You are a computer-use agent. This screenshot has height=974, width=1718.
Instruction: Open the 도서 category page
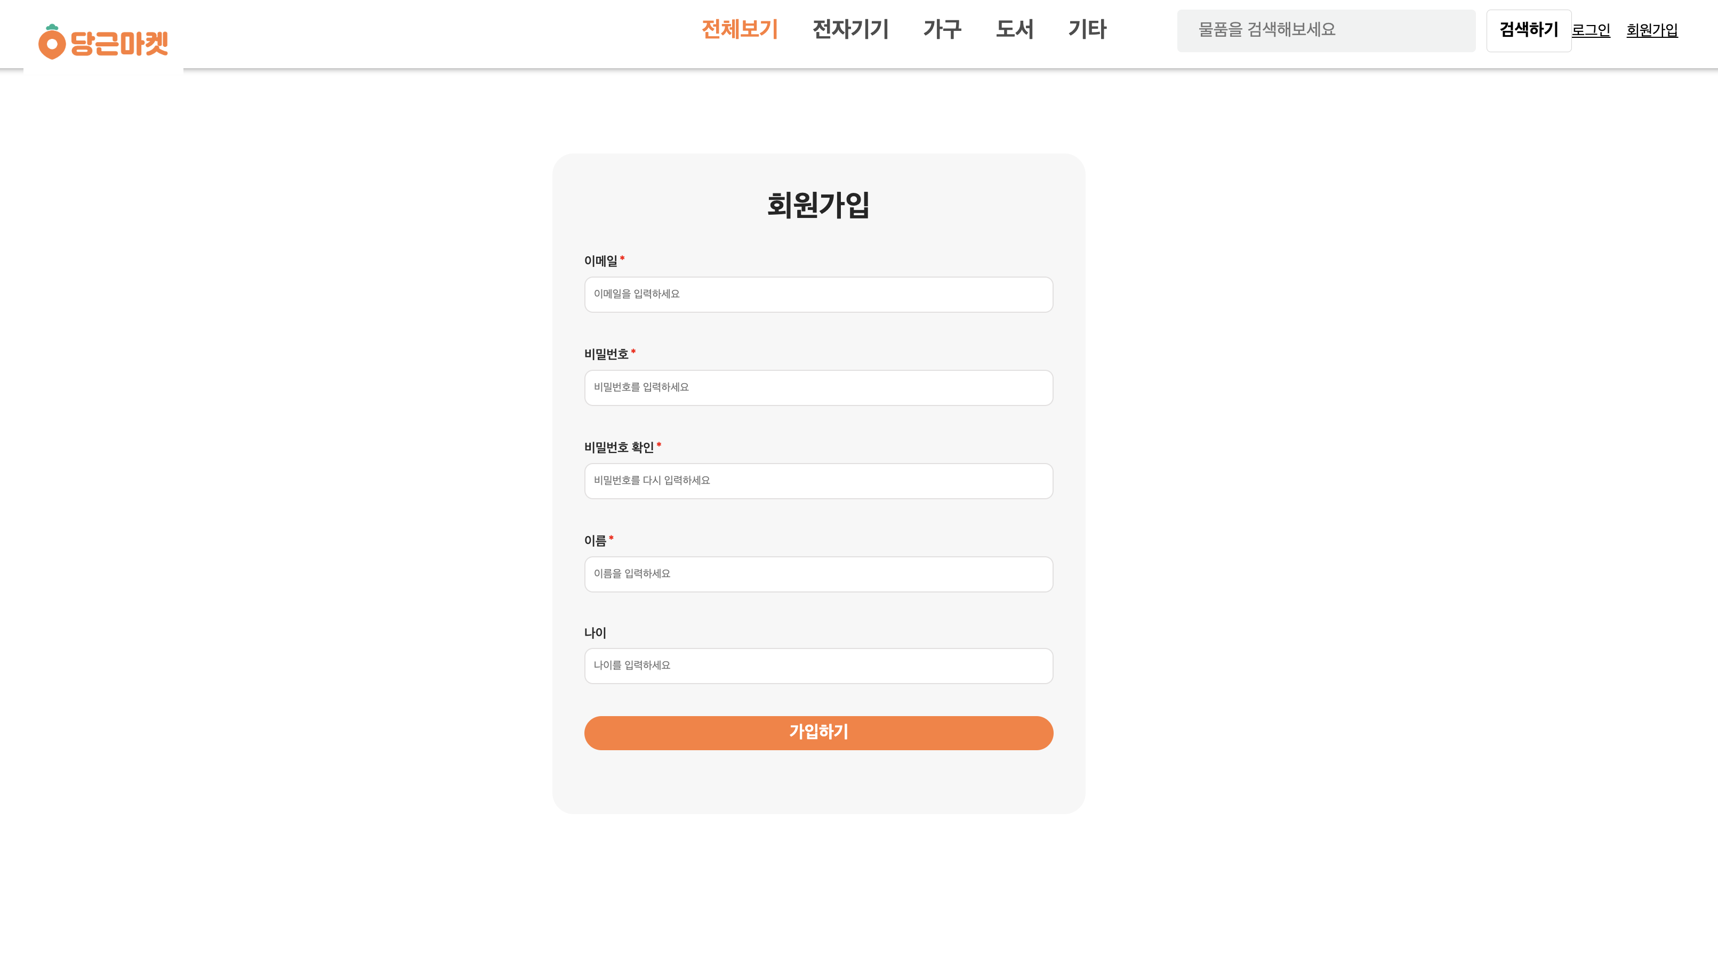pos(1015,29)
